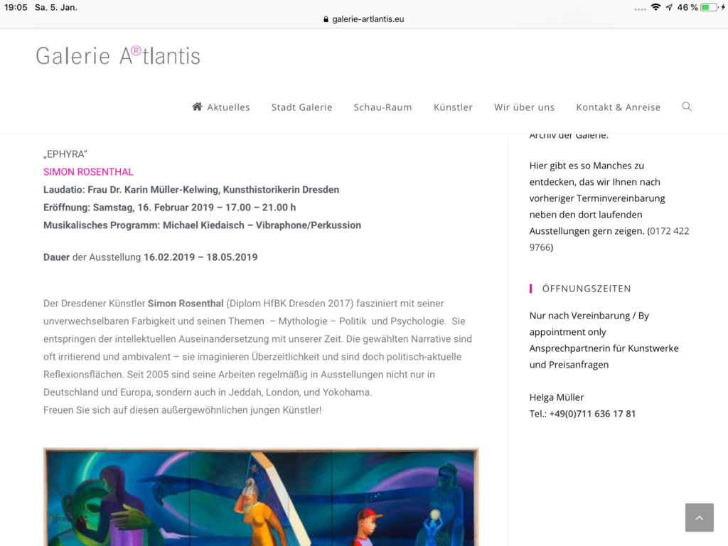The height and width of the screenshot is (546, 728).
Task: Click the Musikalisches Programm line with Michael Kiedaisch
Action: pyautogui.click(x=202, y=225)
